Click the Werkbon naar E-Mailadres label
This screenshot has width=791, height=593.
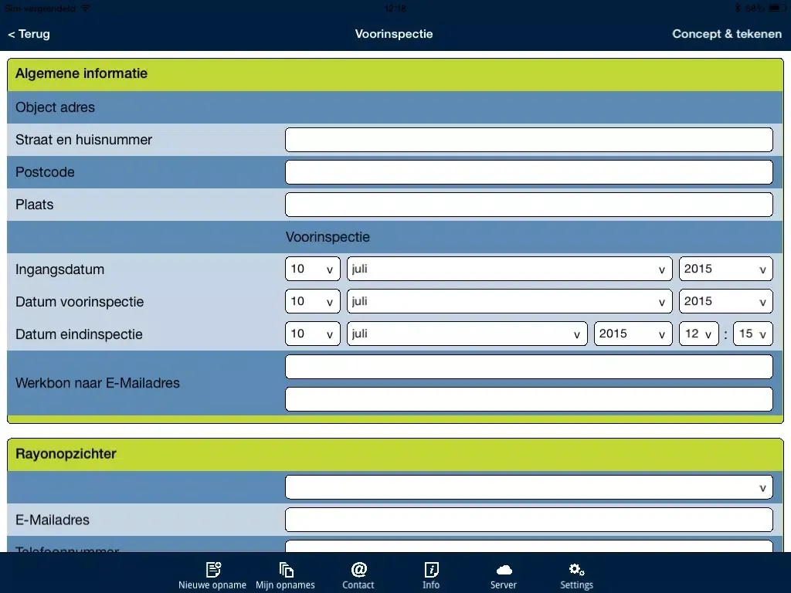97,383
